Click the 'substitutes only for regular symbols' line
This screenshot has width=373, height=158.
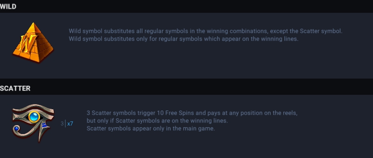pyautogui.click(x=184, y=39)
